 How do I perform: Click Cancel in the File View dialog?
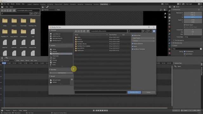click(x=148, y=92)
